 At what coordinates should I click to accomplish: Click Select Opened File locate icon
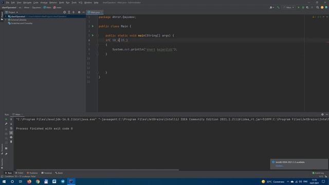click(64, 12)
